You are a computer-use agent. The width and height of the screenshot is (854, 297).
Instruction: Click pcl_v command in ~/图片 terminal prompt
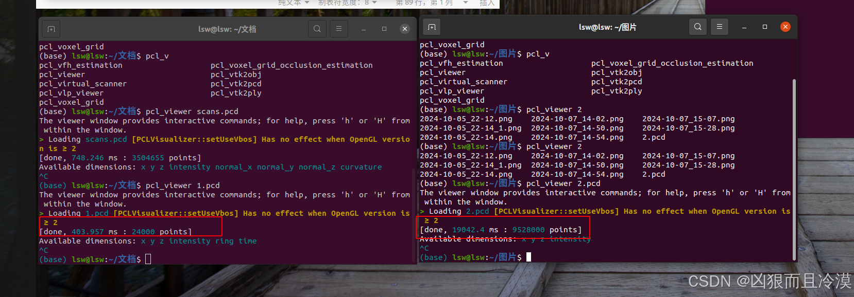click(x=538, y=54)
